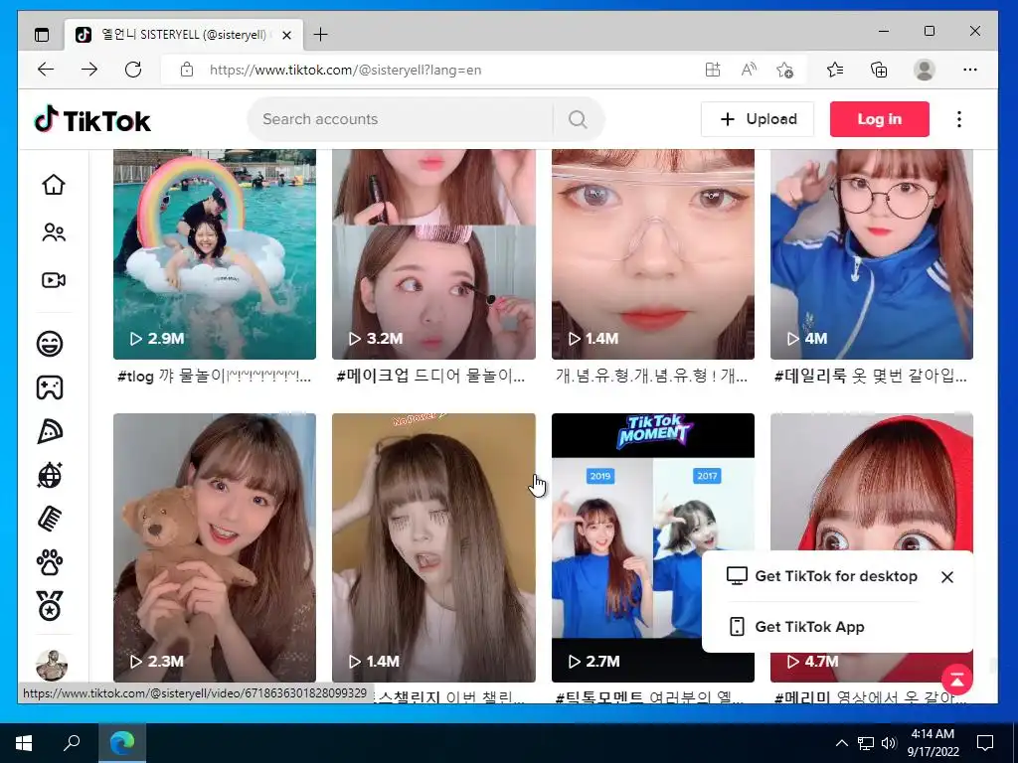Click Get TikTok for desktop
This screenshot has width=1018, height=763.
(822, 576)
